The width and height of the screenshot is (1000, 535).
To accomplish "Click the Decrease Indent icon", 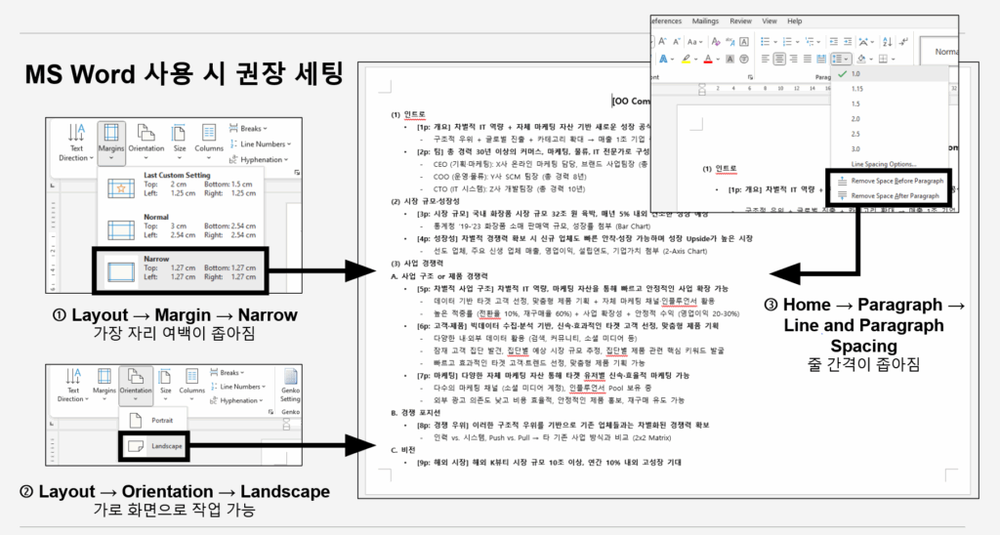I will click(x=834, y=41).
